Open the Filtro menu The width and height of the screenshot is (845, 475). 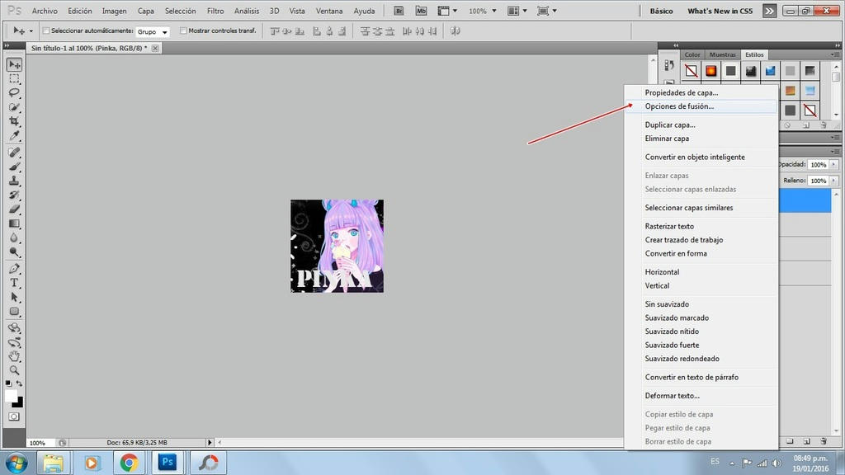pos(215,11)
